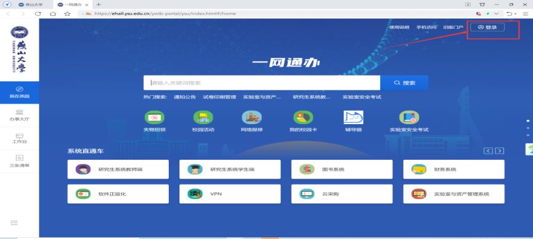Click the blue 搜索 search button
533x239 pixels.
pos(404,83)
